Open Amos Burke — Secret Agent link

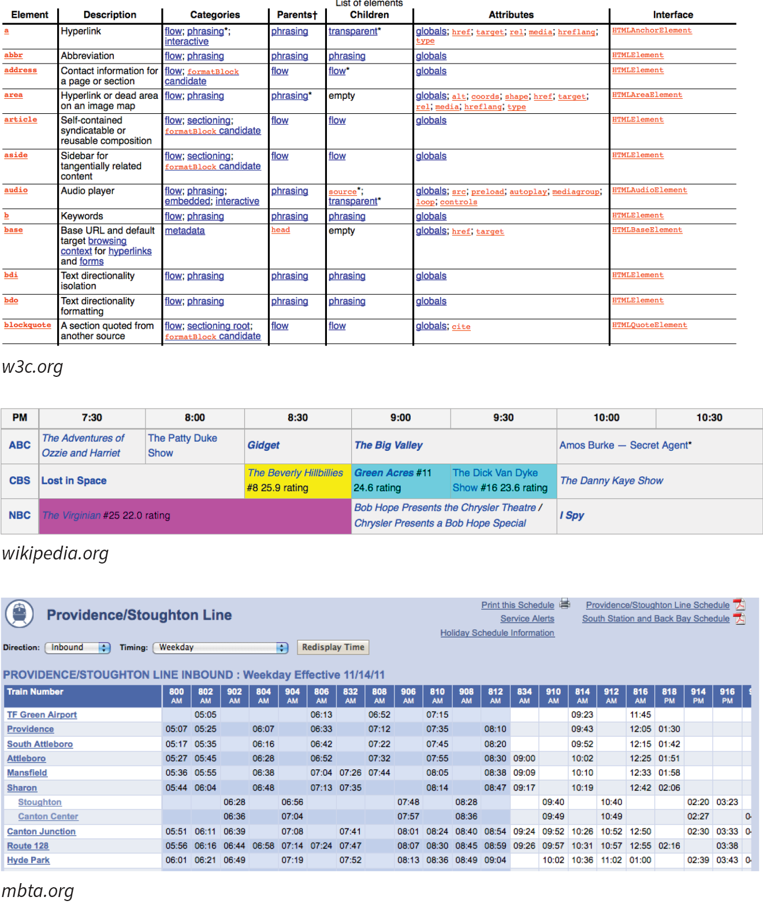click(x=624, y=446)
